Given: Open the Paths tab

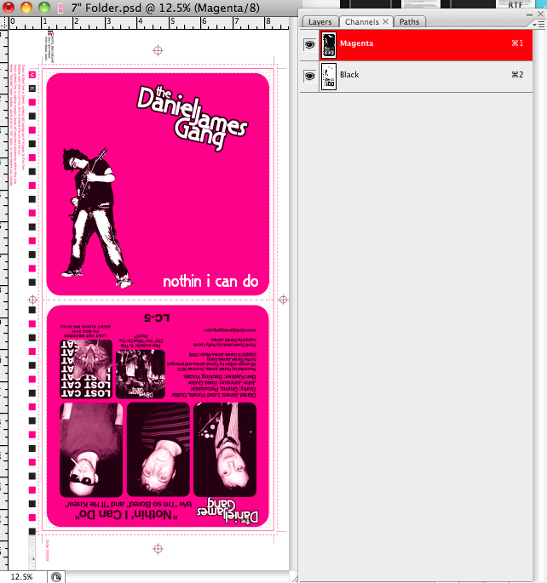Looking at the screenshot, I should tap(409, 21).
